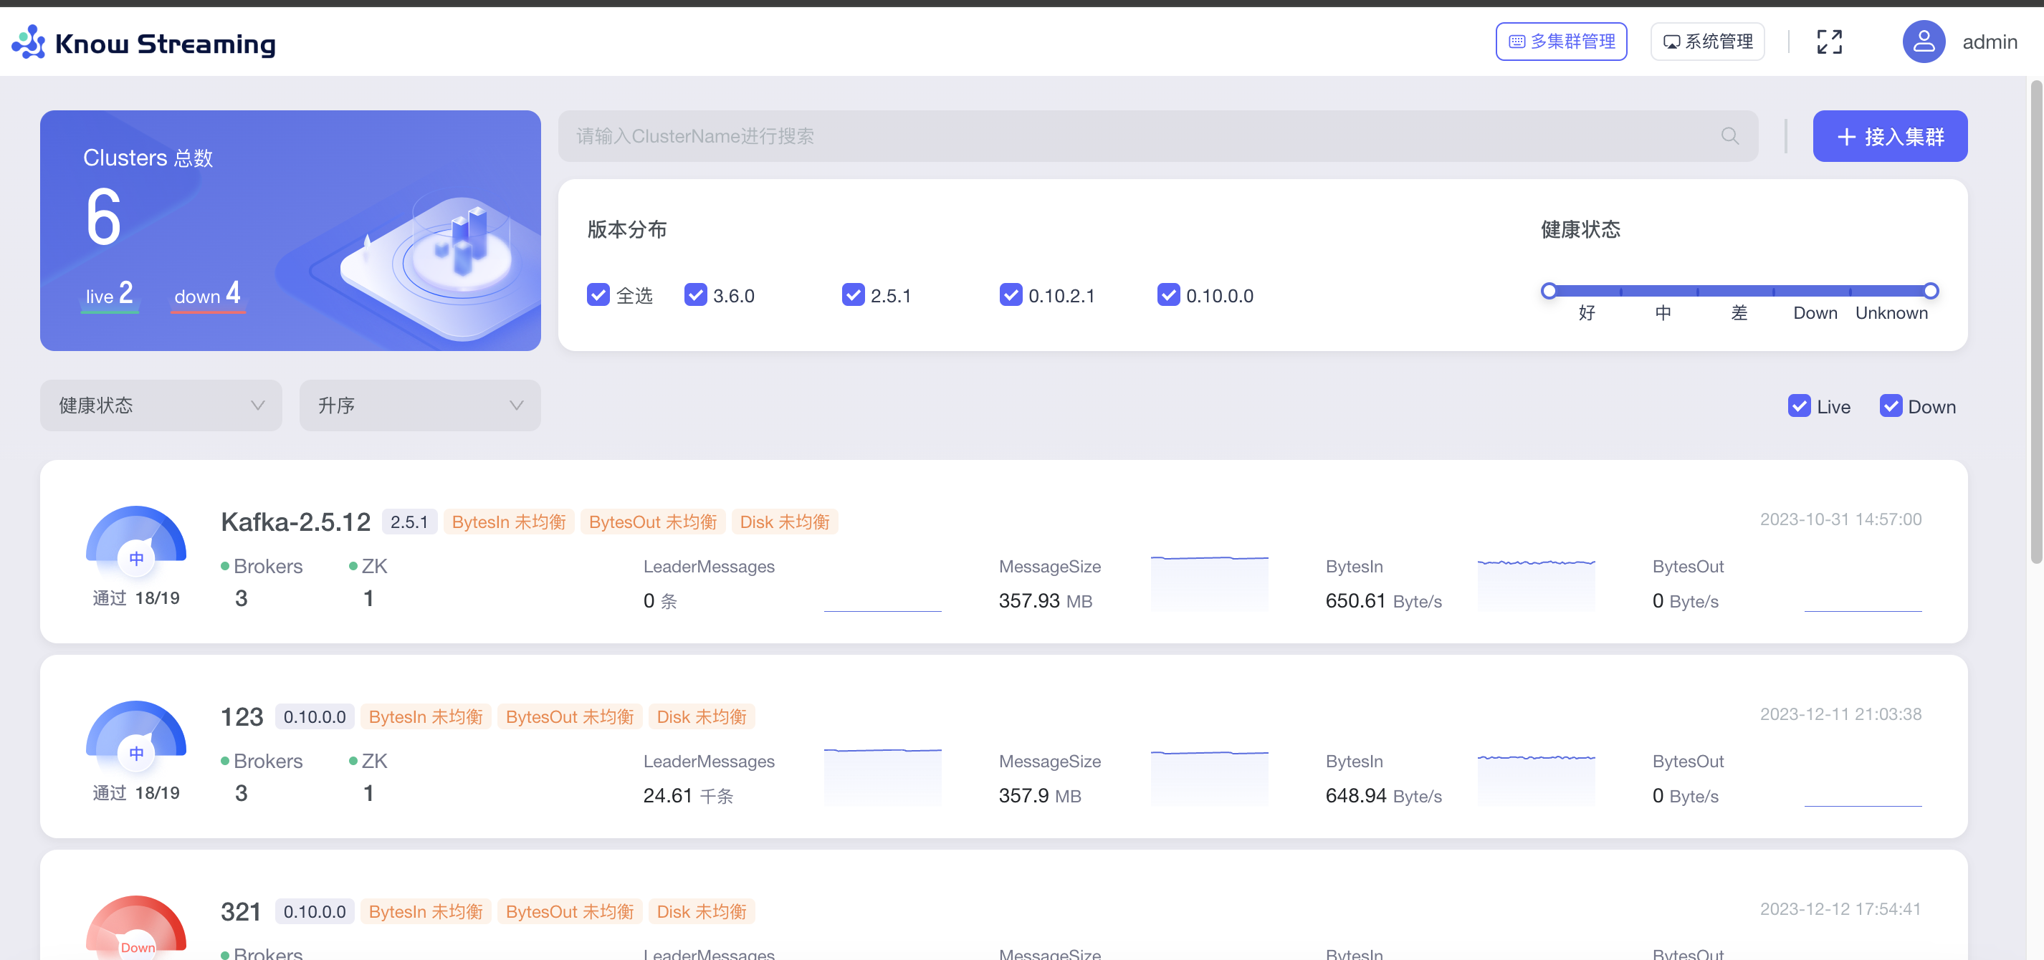Screen dimensions: 2044x960
Task: Click the Know Streaming logo icon
Action: click(x=29, y=43)
